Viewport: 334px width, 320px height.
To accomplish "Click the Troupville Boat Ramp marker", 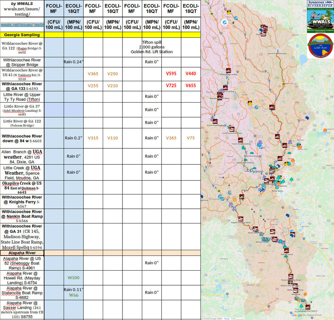I will 266,181.
